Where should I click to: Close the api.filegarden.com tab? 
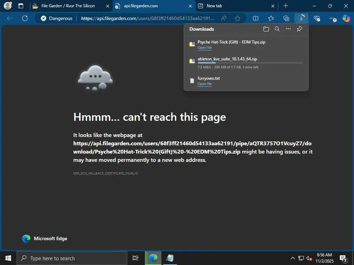(x=190, y=6)
